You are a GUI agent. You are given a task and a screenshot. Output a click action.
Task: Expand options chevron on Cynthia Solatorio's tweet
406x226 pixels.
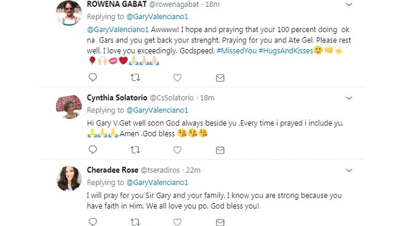coord(349,98)
